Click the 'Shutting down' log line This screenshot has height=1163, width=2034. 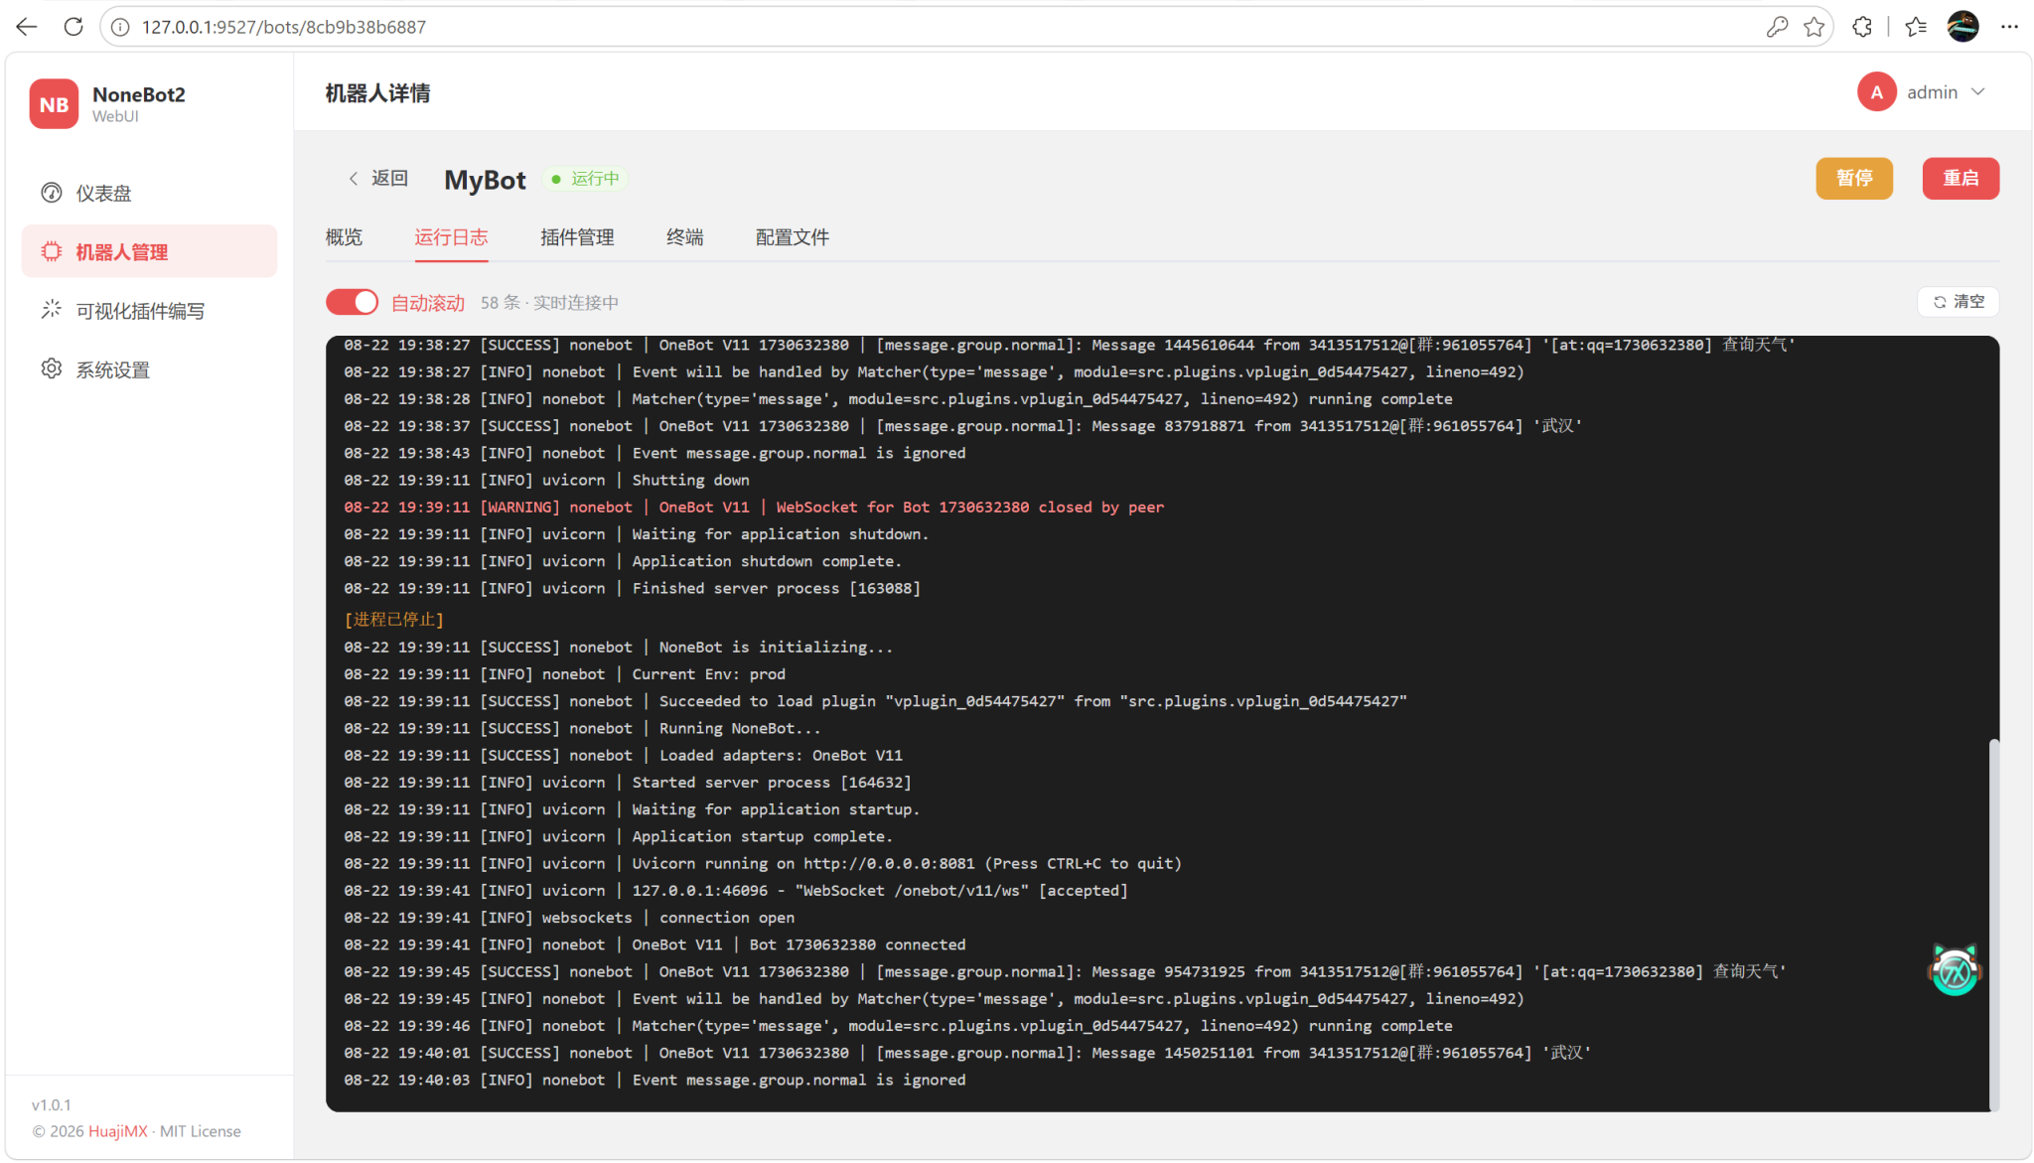546,480
